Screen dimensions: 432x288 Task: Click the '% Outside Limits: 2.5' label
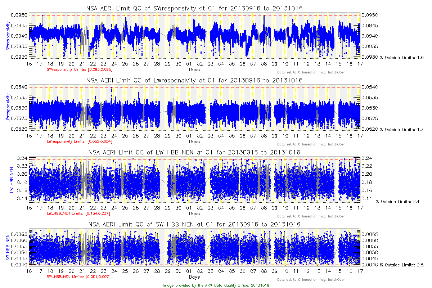(x=402, y=265)
